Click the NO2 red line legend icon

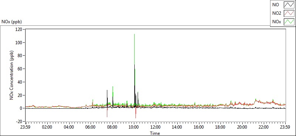289,13
